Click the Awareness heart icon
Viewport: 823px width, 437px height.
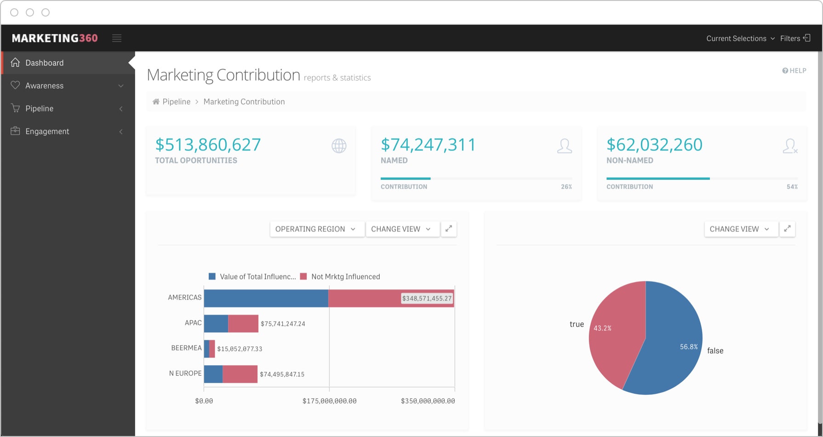[15, 85]
